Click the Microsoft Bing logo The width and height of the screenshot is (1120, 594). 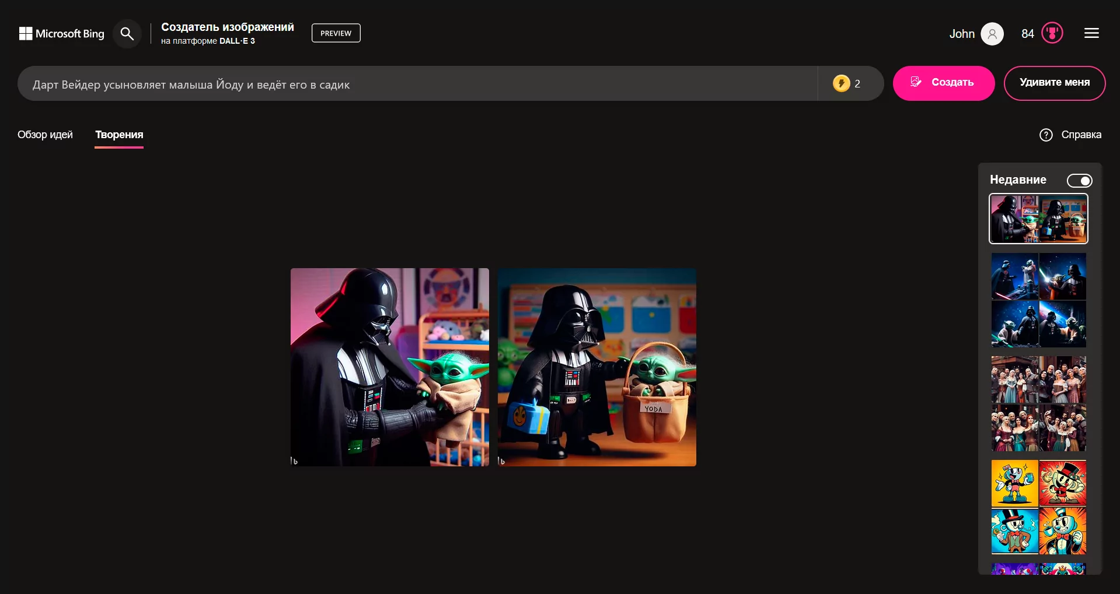(61, 34)
